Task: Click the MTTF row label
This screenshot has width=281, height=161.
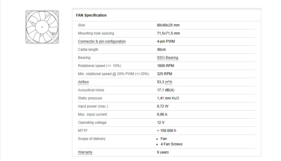Action: tap(83, 131)
